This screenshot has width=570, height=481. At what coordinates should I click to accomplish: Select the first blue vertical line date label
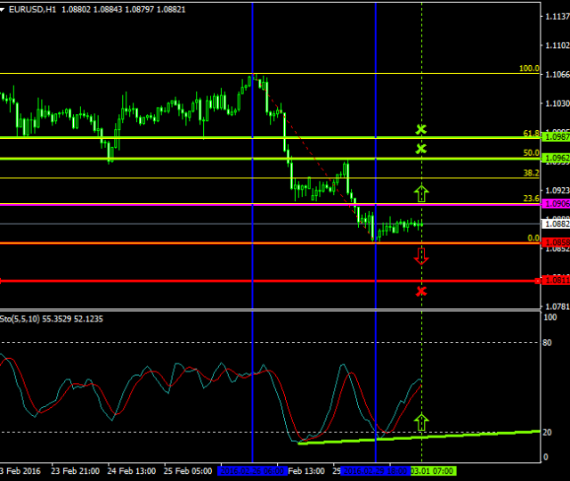(x=252, y=470)
